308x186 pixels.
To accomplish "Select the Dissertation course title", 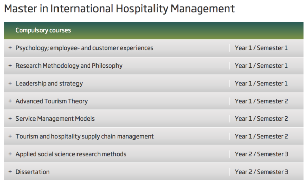I will [x=33, y=172].
